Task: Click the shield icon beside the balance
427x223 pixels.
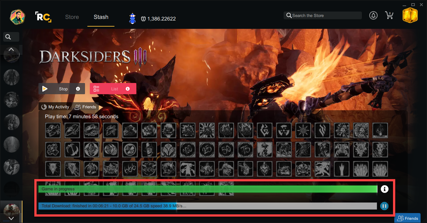Action: pyautogui.click(x=143, y=19)
